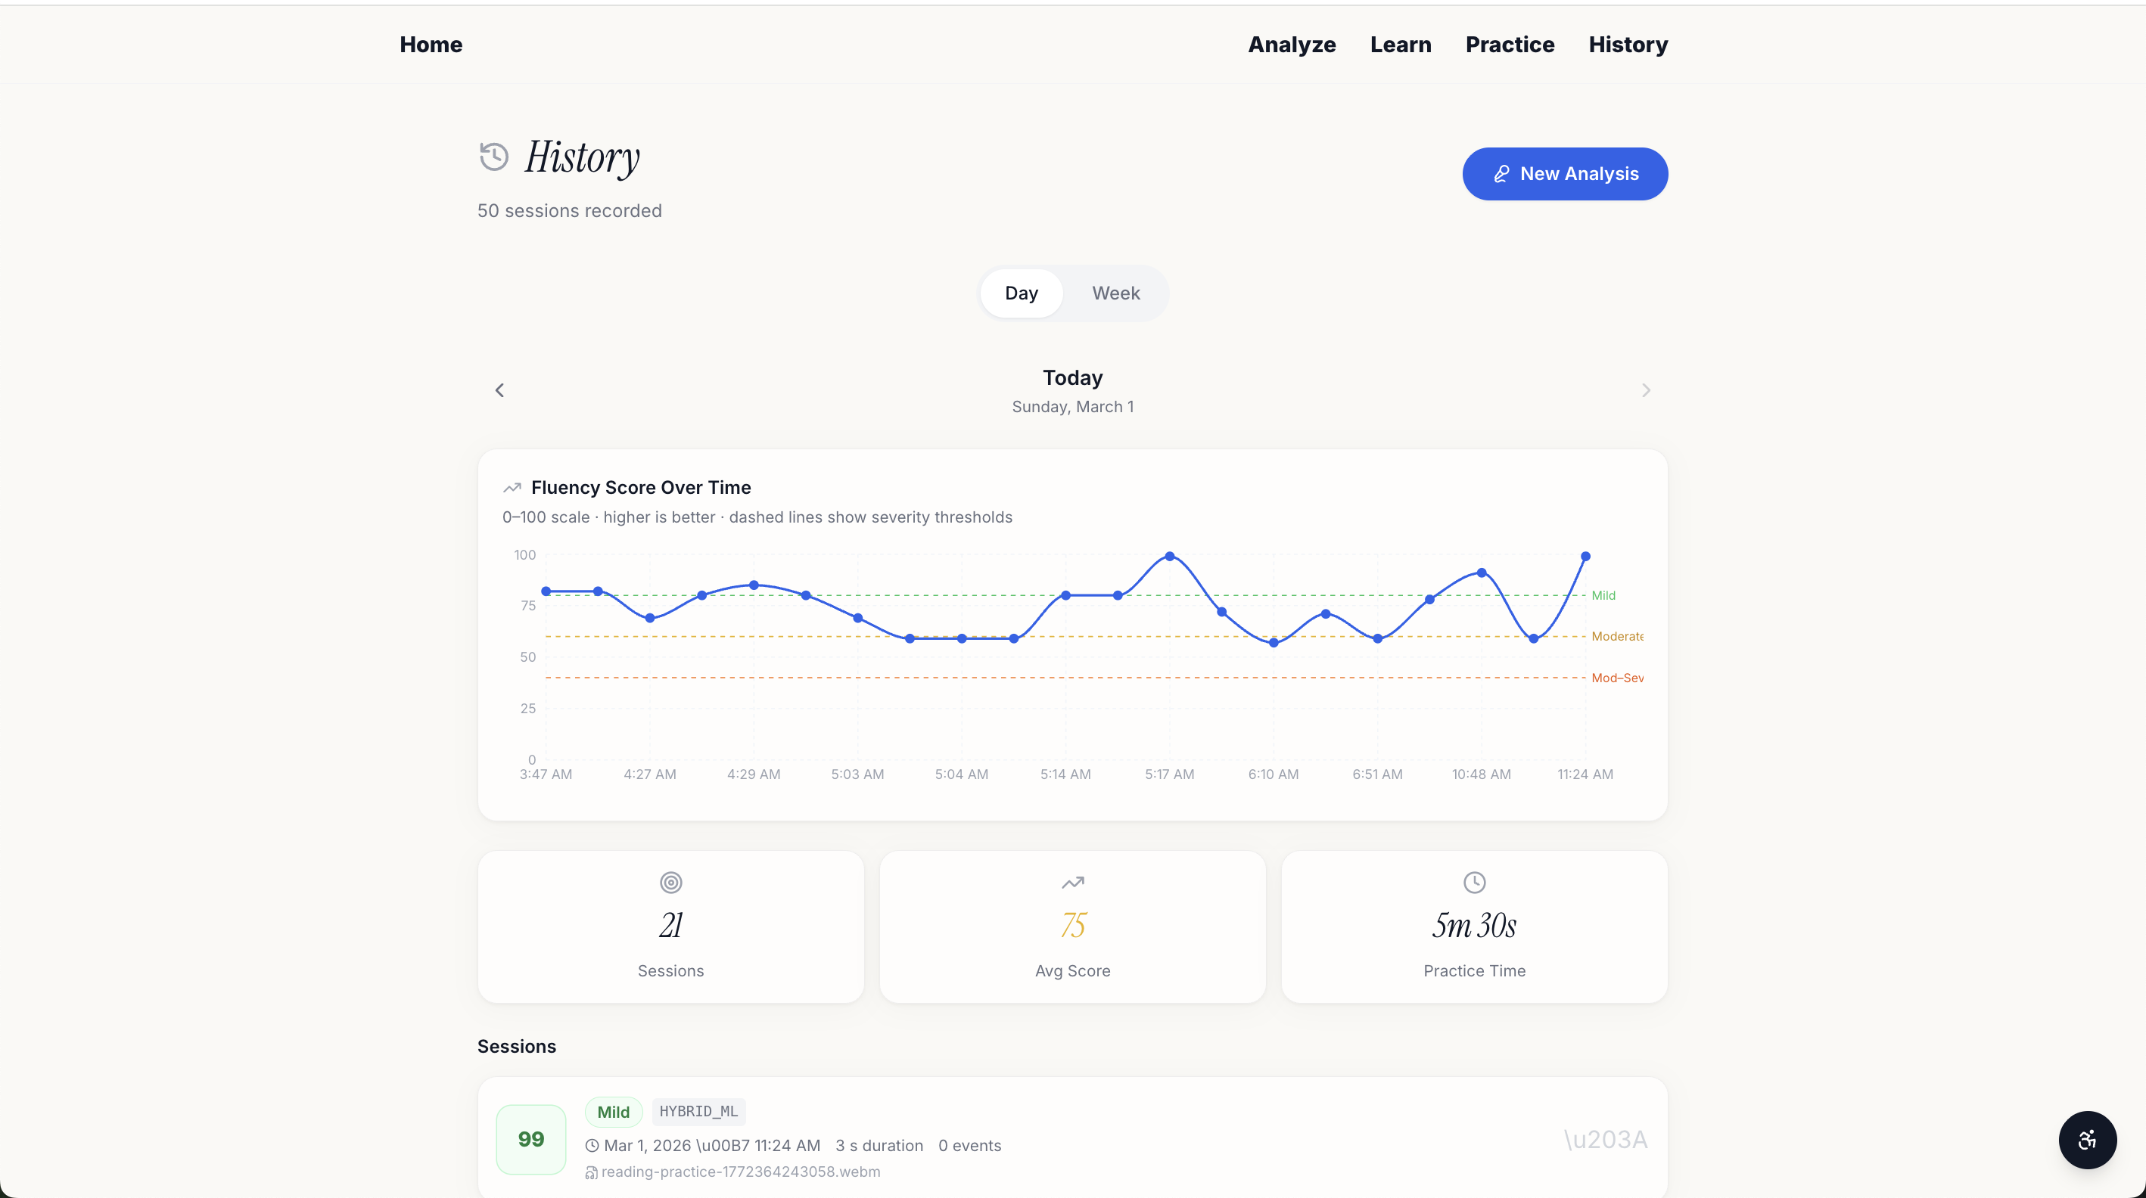Go to the Home link
2146x1198 pixels.
pyautogui.click(x=431, y=44)
